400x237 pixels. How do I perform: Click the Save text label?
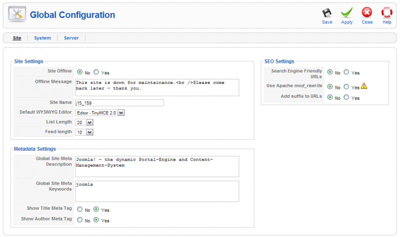coord(327,22)
